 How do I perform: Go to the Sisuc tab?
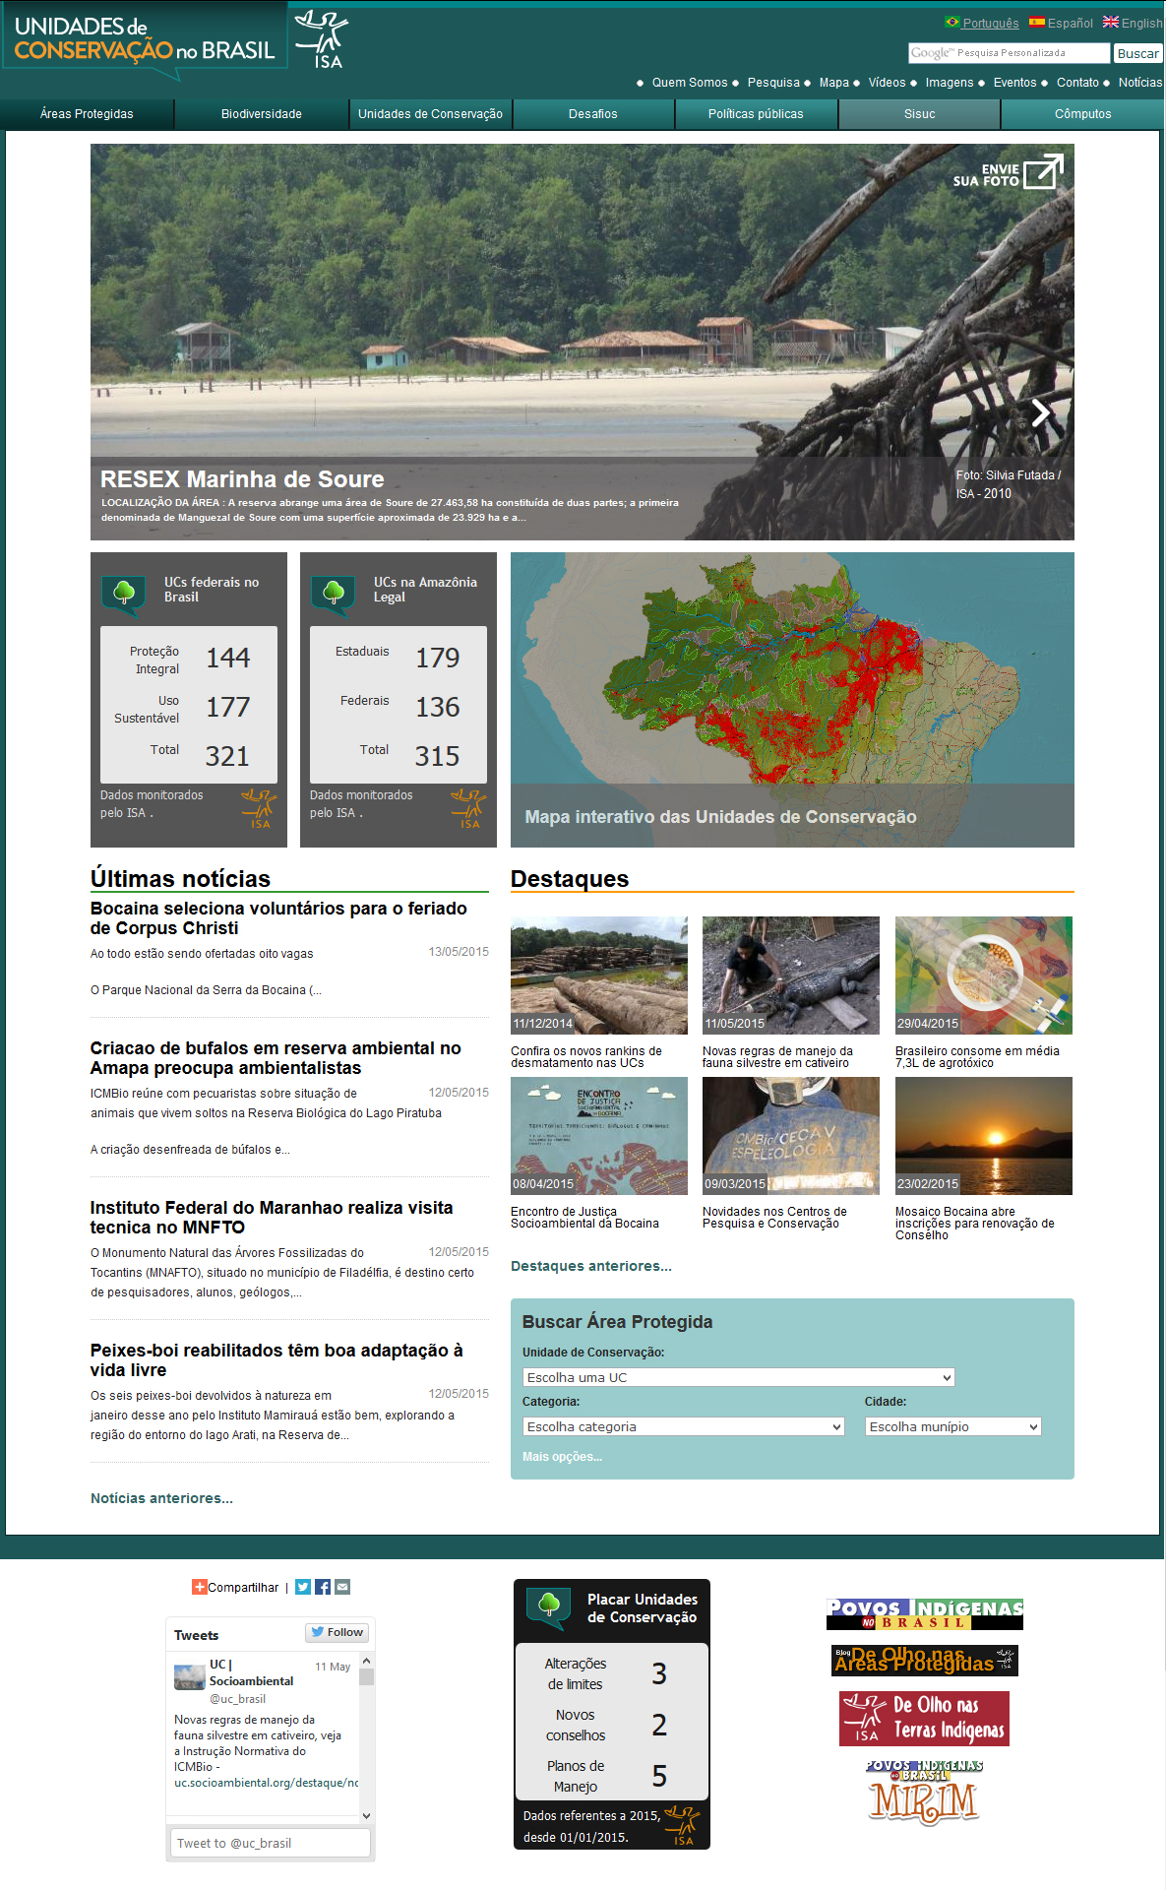coord(919,114)
